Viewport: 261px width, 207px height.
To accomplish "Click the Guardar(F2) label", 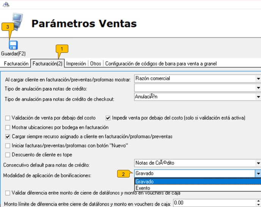I will tap(13, 54).
